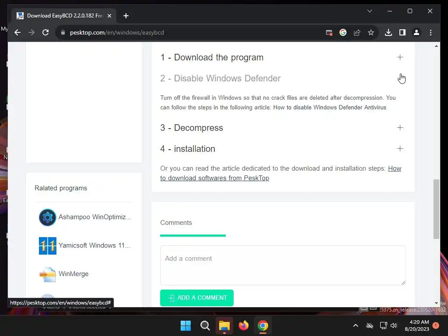The height and width of the screenshot is (336, 448).
Task: Open Windows taskbar search
Action: (x=205, y=325)
